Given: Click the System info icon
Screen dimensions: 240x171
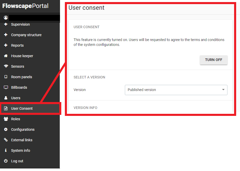Looking at the screenshot, I should click(x=6, y=150).
